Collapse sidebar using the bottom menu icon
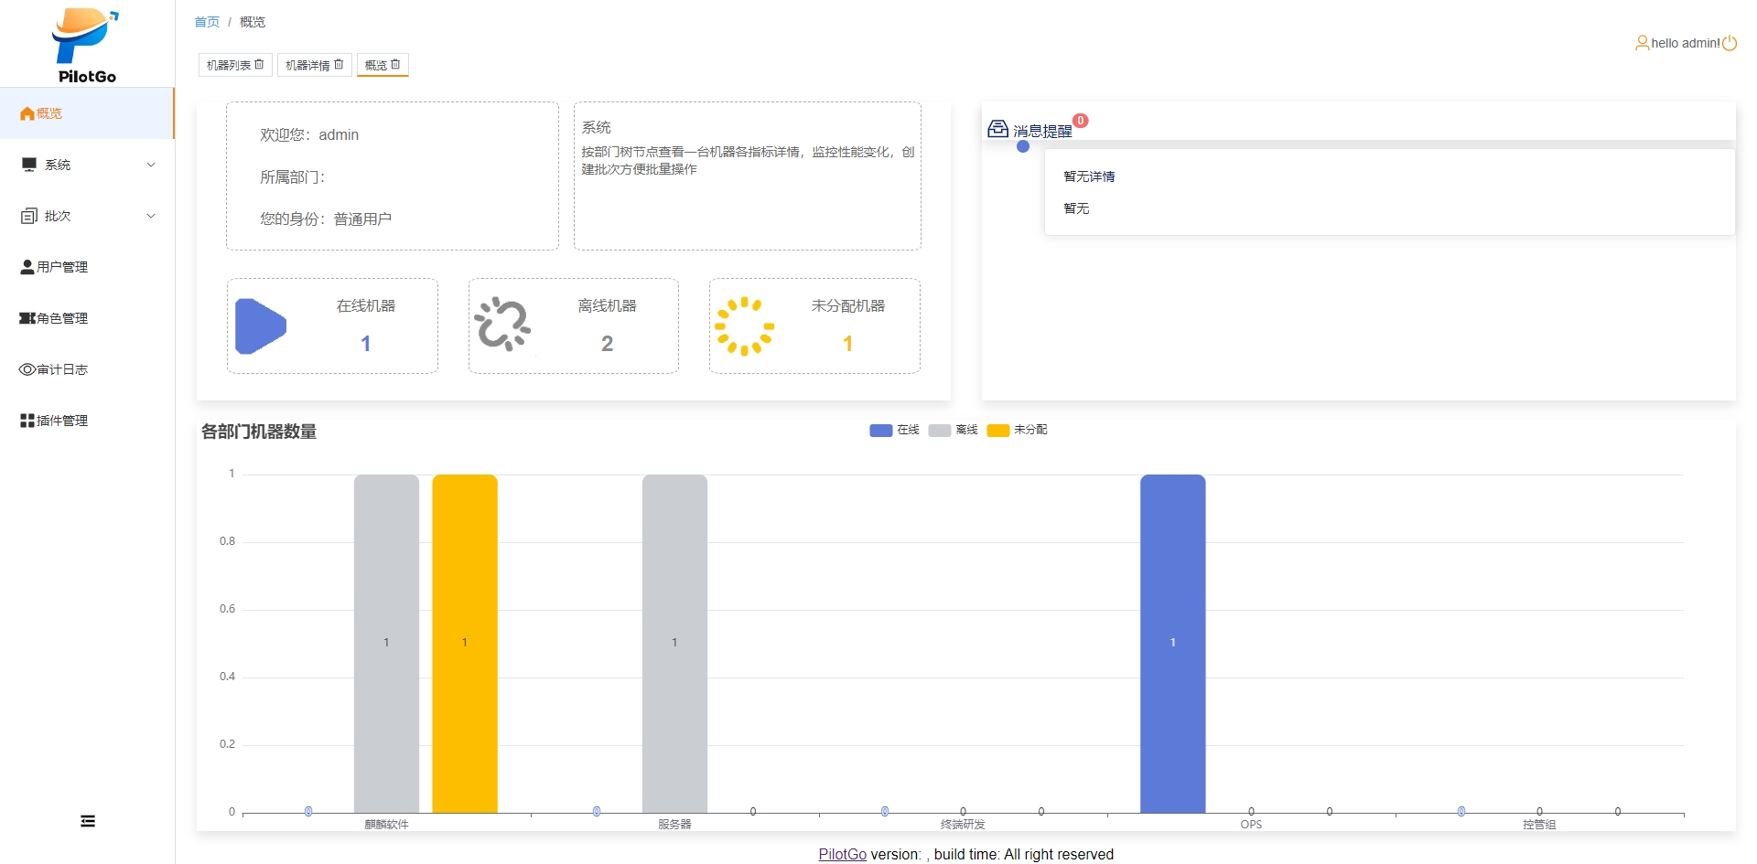Image resolution: width=1757 pixels, height=864 pixels. [x=88, y=821]
